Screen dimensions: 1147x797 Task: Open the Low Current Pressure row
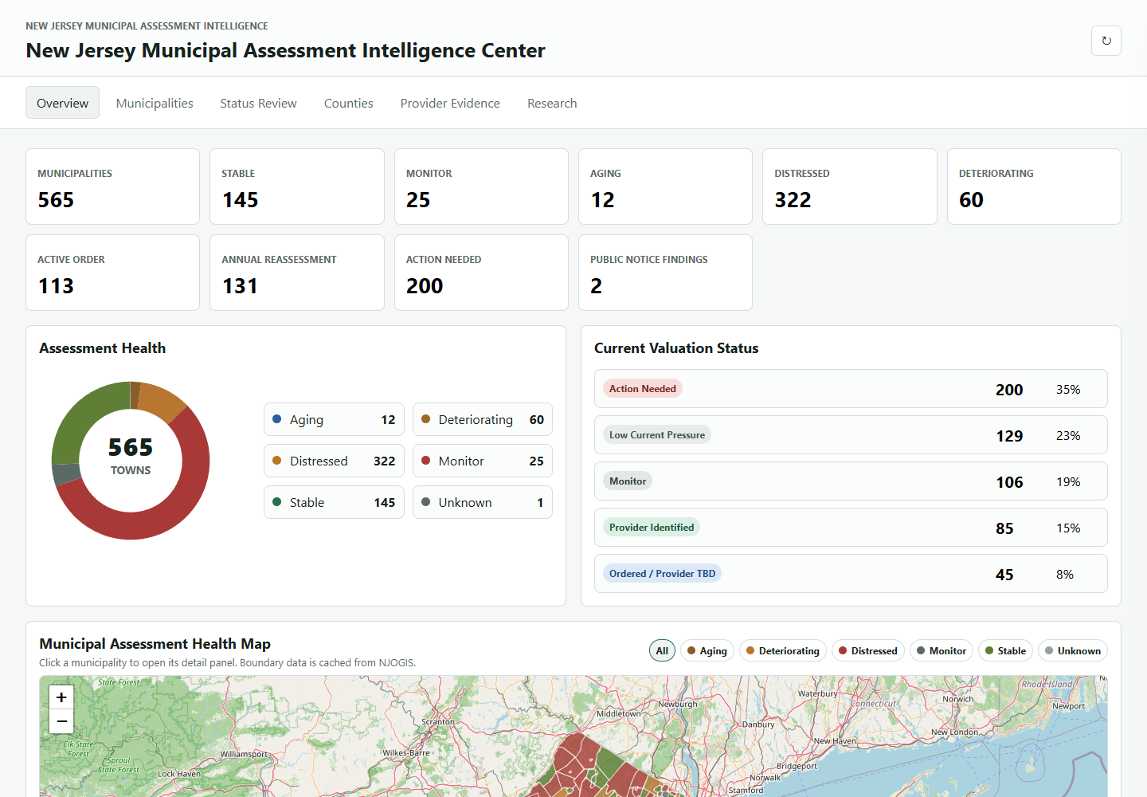click(x=851, y=435)
